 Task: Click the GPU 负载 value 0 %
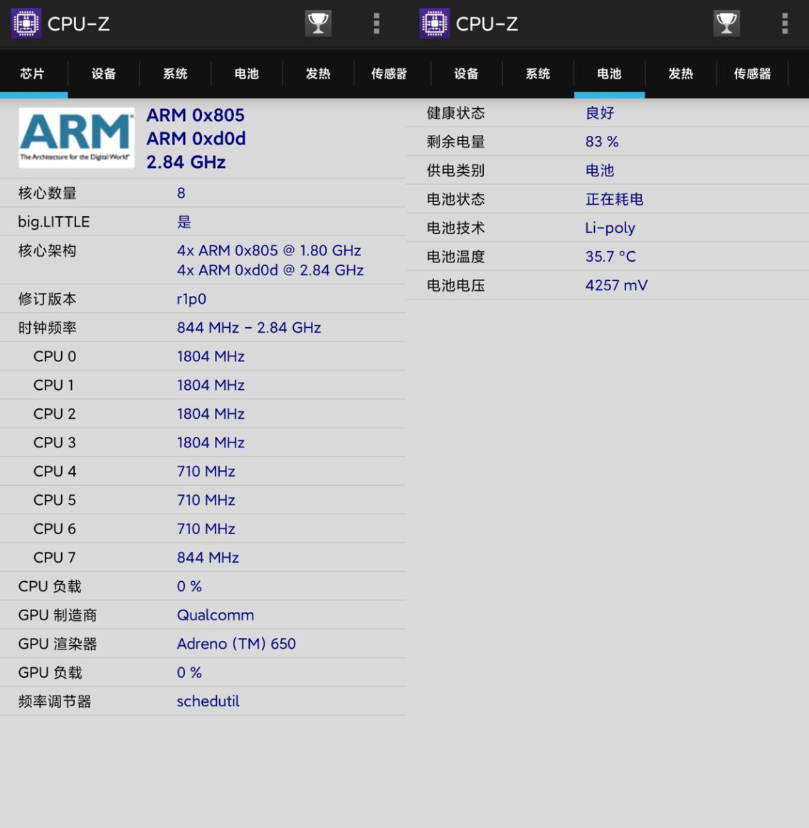coord(189,673)
